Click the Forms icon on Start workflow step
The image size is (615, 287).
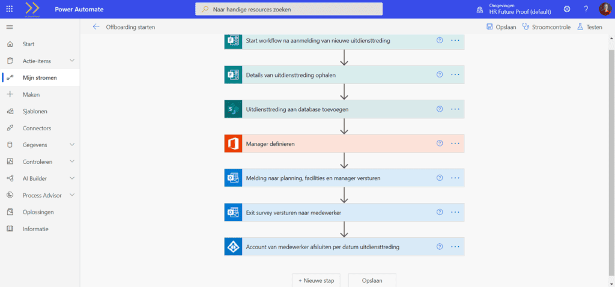(x=234, y=41)
